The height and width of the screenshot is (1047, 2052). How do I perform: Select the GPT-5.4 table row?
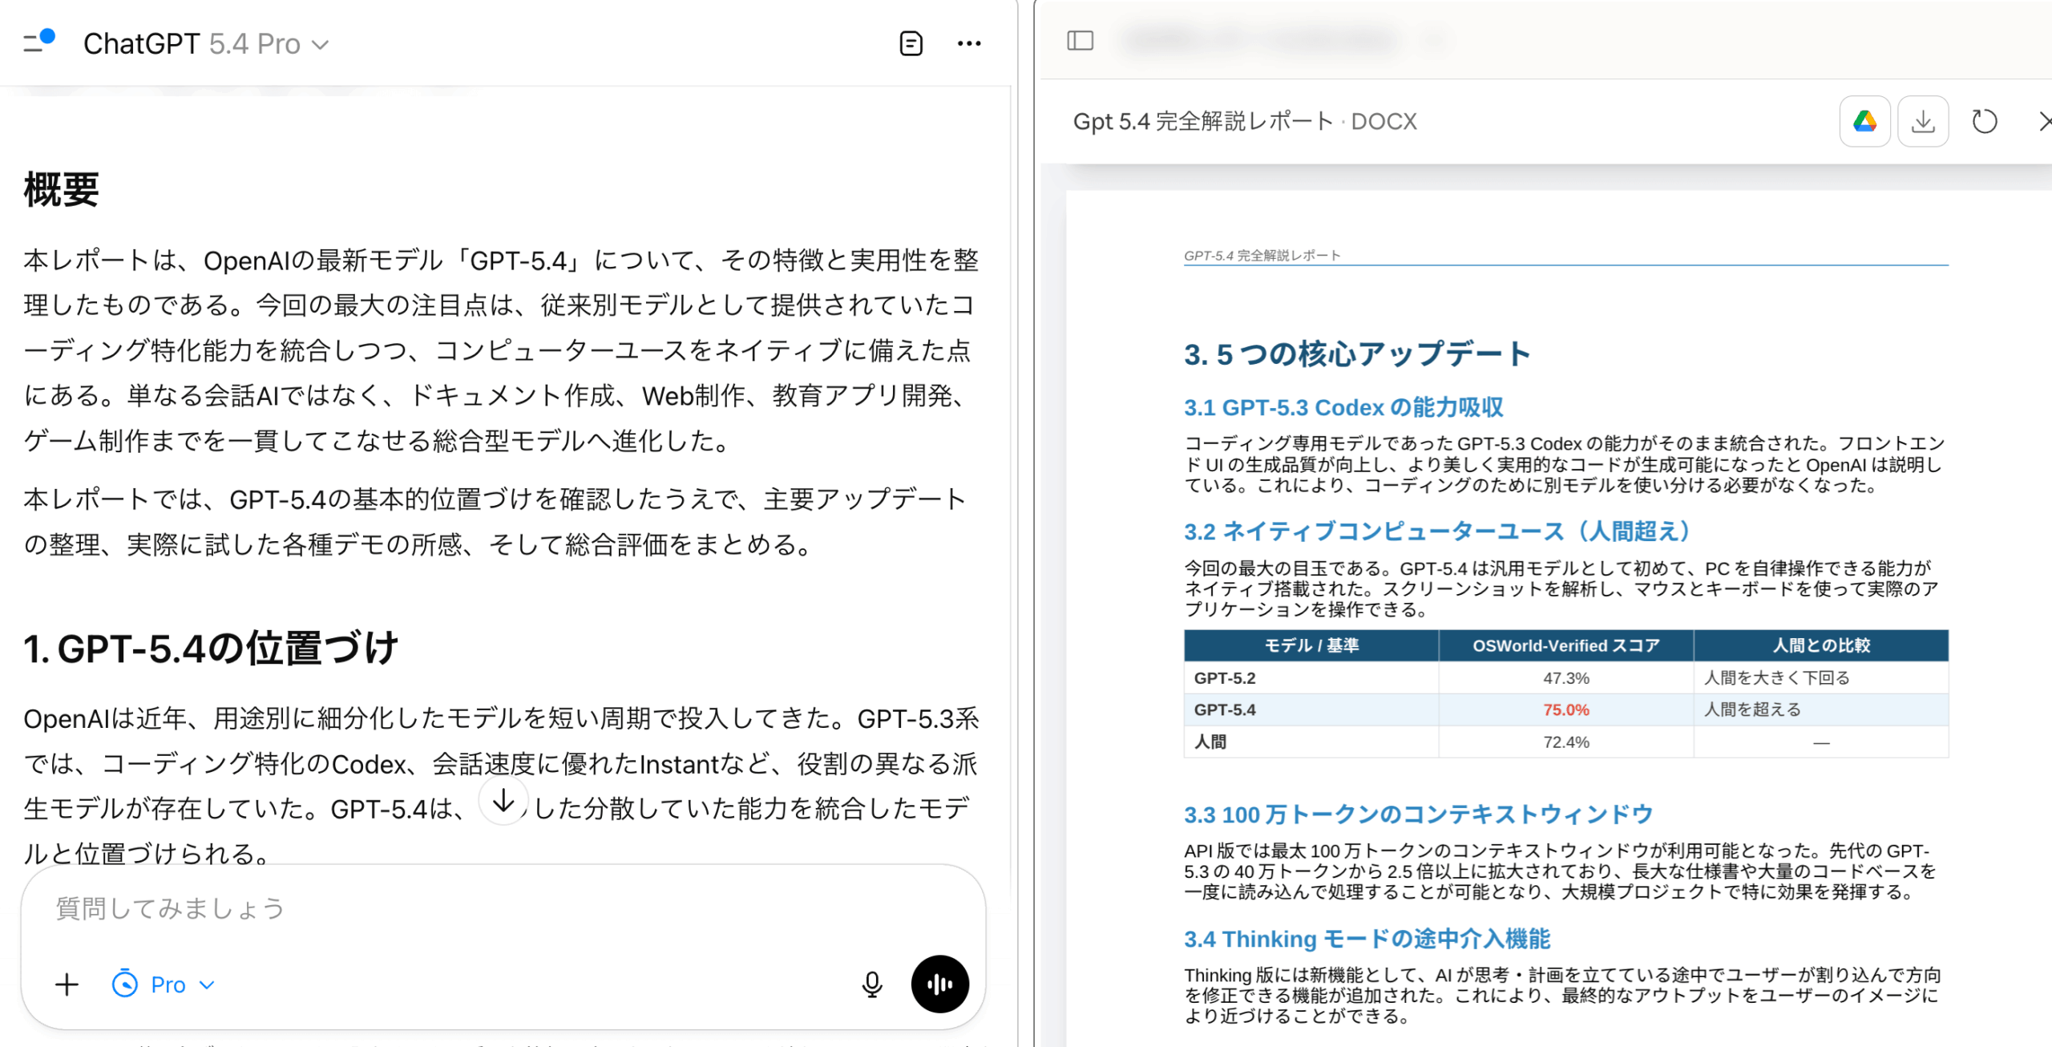pyautogui.click(x=1225, y=709)
